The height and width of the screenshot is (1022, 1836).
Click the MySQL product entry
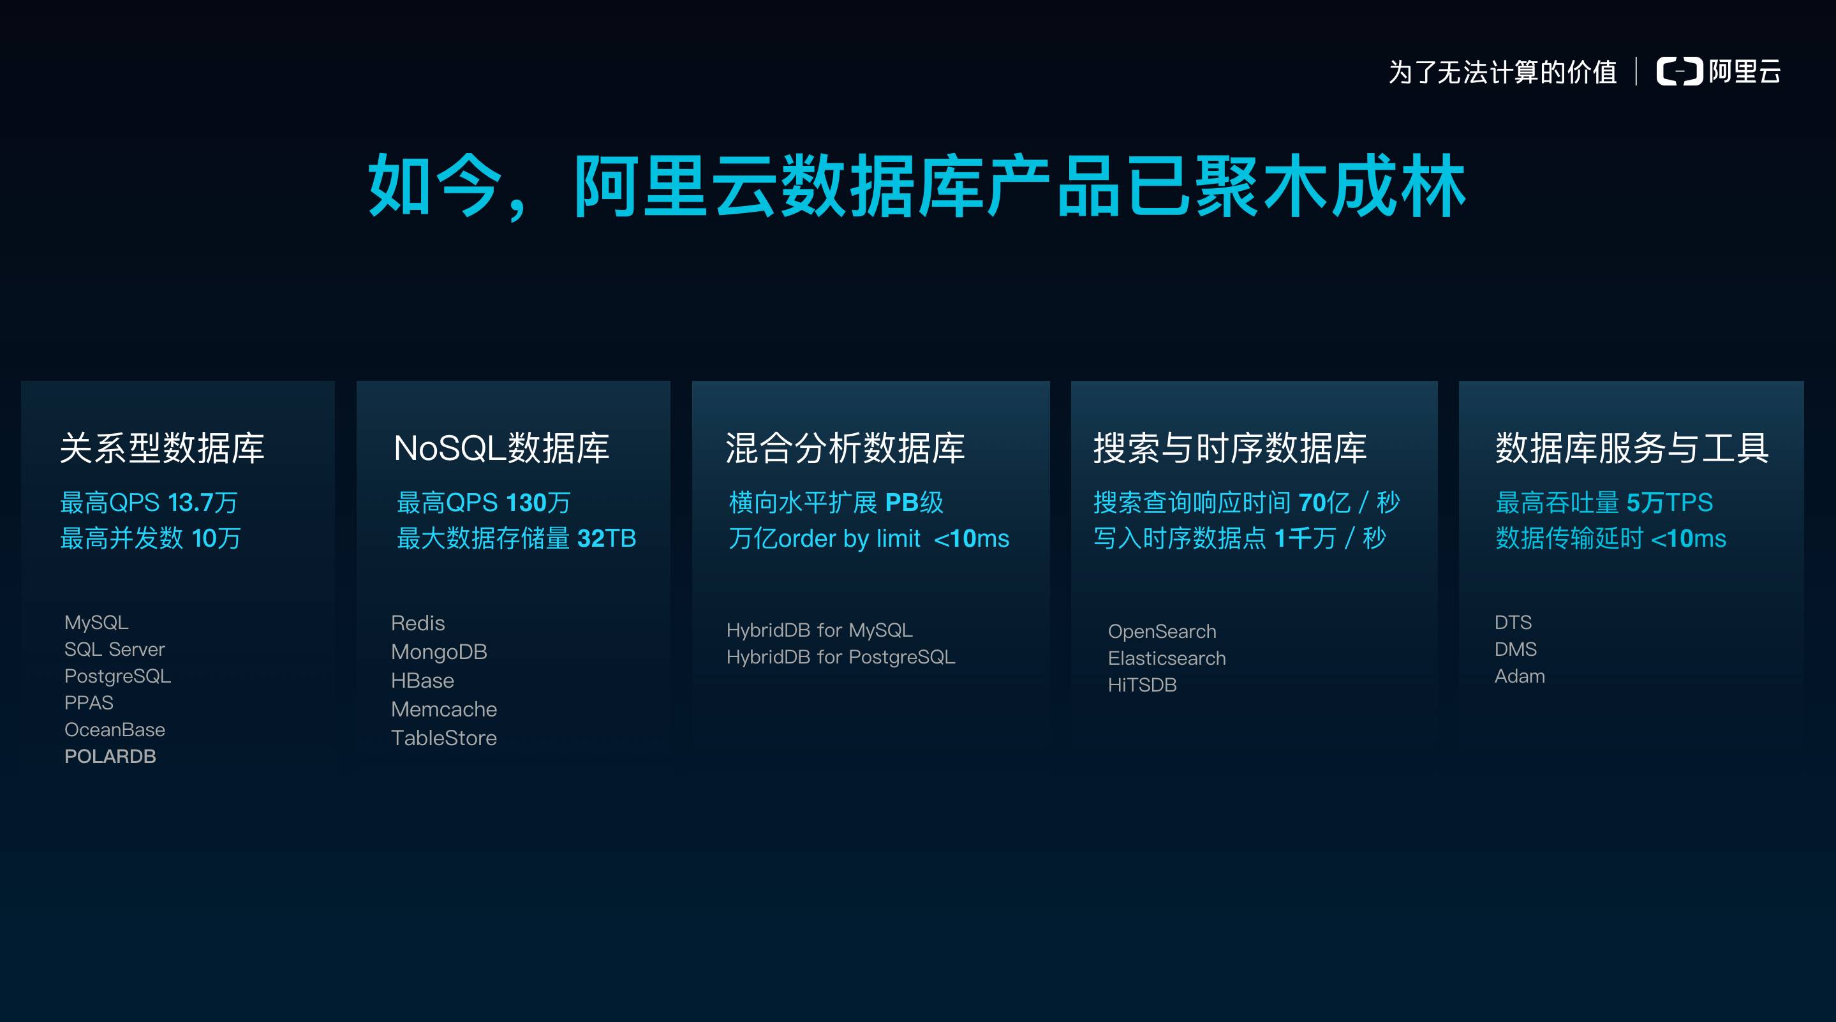pos(96,622)
